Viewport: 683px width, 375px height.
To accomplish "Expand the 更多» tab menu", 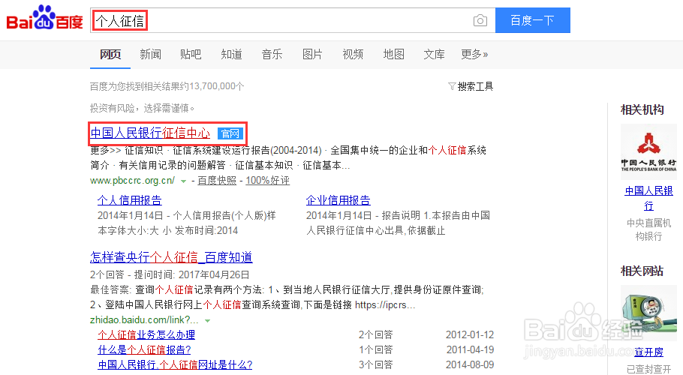I will point(474,55).
